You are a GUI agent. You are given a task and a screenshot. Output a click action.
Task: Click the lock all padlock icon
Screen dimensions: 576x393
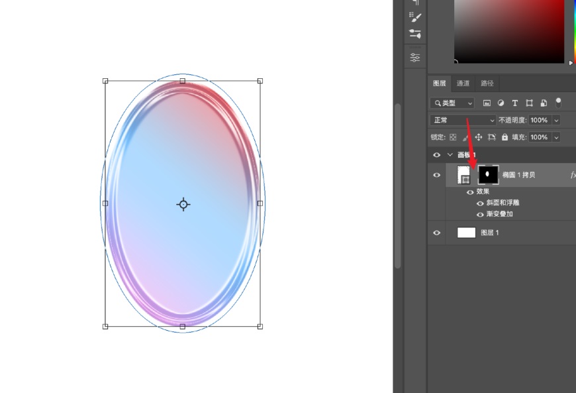[504, 137]
